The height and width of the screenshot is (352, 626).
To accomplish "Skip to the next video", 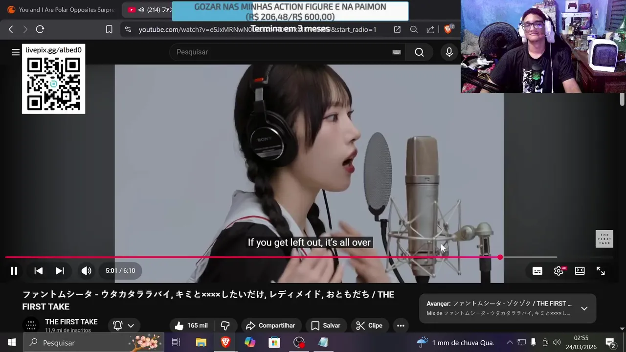I will click(60, 271).
